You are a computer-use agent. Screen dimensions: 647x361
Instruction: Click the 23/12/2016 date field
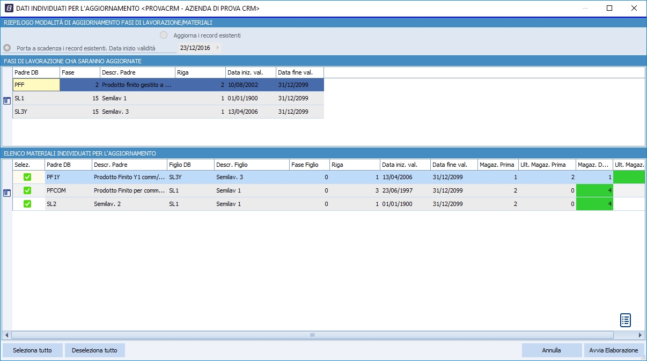pyautogui.click(x=195, y=48)
